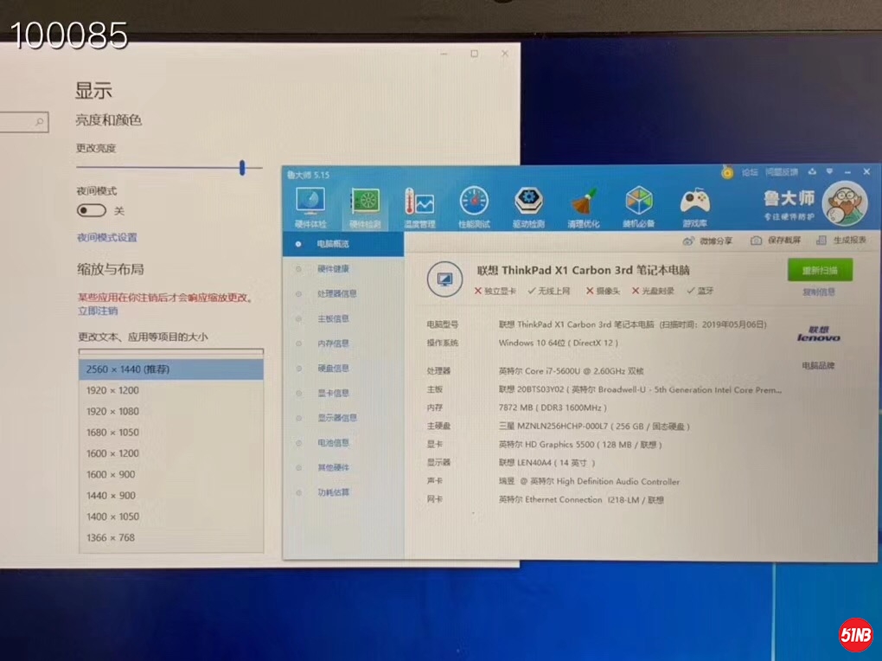Open 清理优化 cleanup with broom icon

(584, 207)
